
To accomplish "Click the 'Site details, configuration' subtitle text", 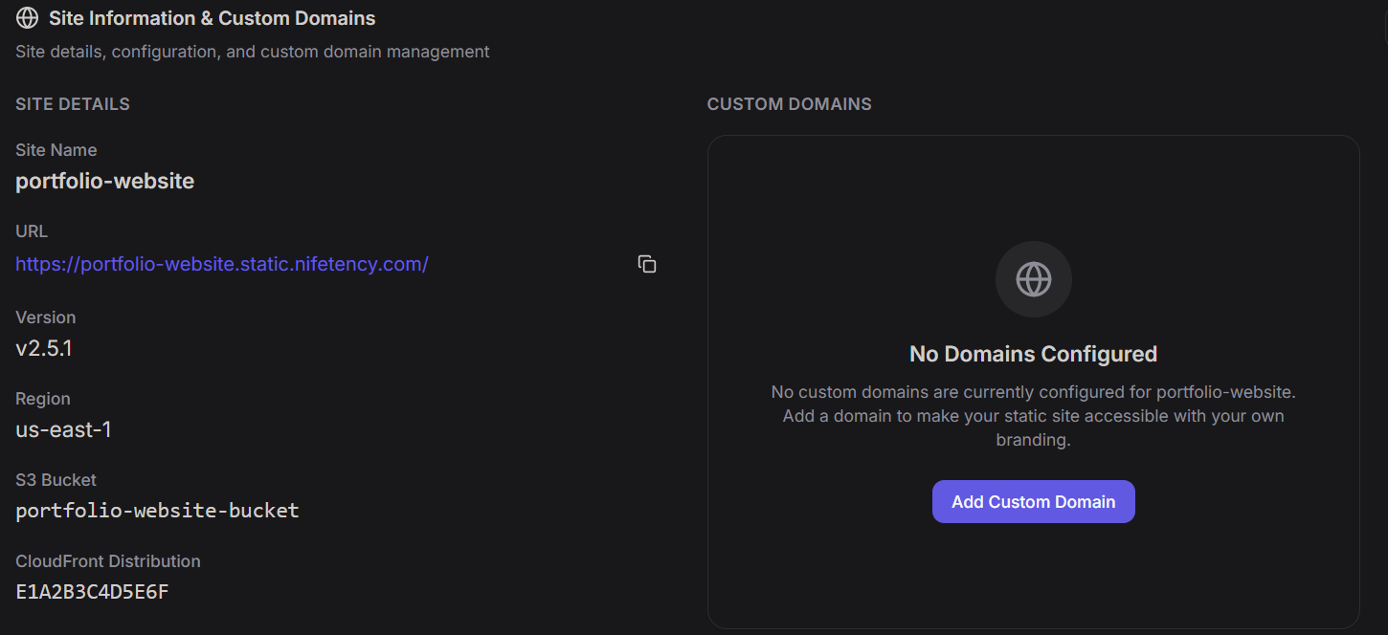I will click(x=253, y=52).
